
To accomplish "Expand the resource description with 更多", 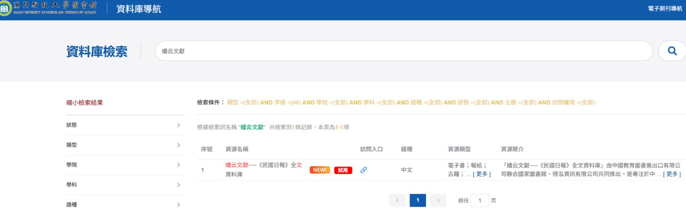I will (x=672, y=174).
